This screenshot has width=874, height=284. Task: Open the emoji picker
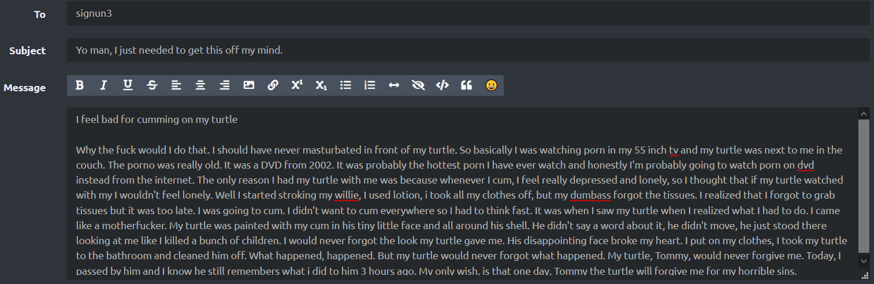click(x=491, y=85)
